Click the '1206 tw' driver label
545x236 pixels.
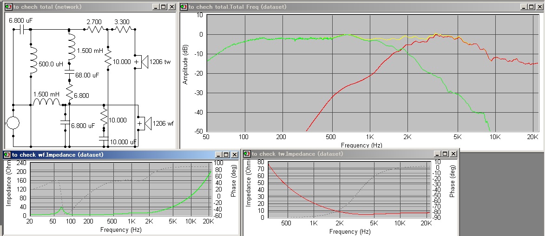coord(160,62)
